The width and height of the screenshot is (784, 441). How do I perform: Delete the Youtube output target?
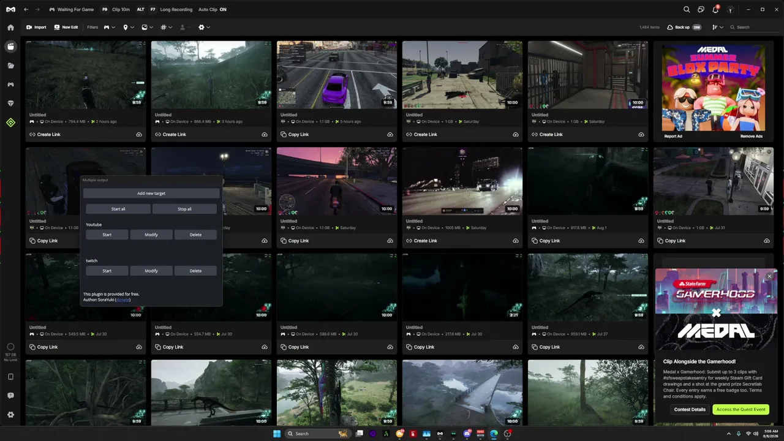(195, 235)
